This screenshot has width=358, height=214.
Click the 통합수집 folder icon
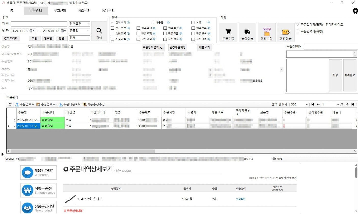[266, 32]
